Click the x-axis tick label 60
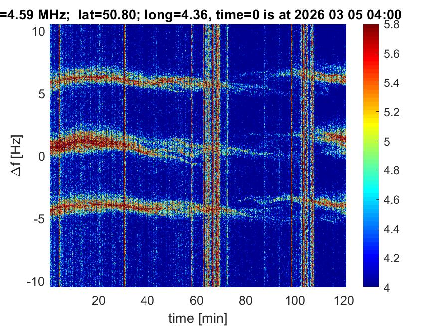 coord(197,300)
